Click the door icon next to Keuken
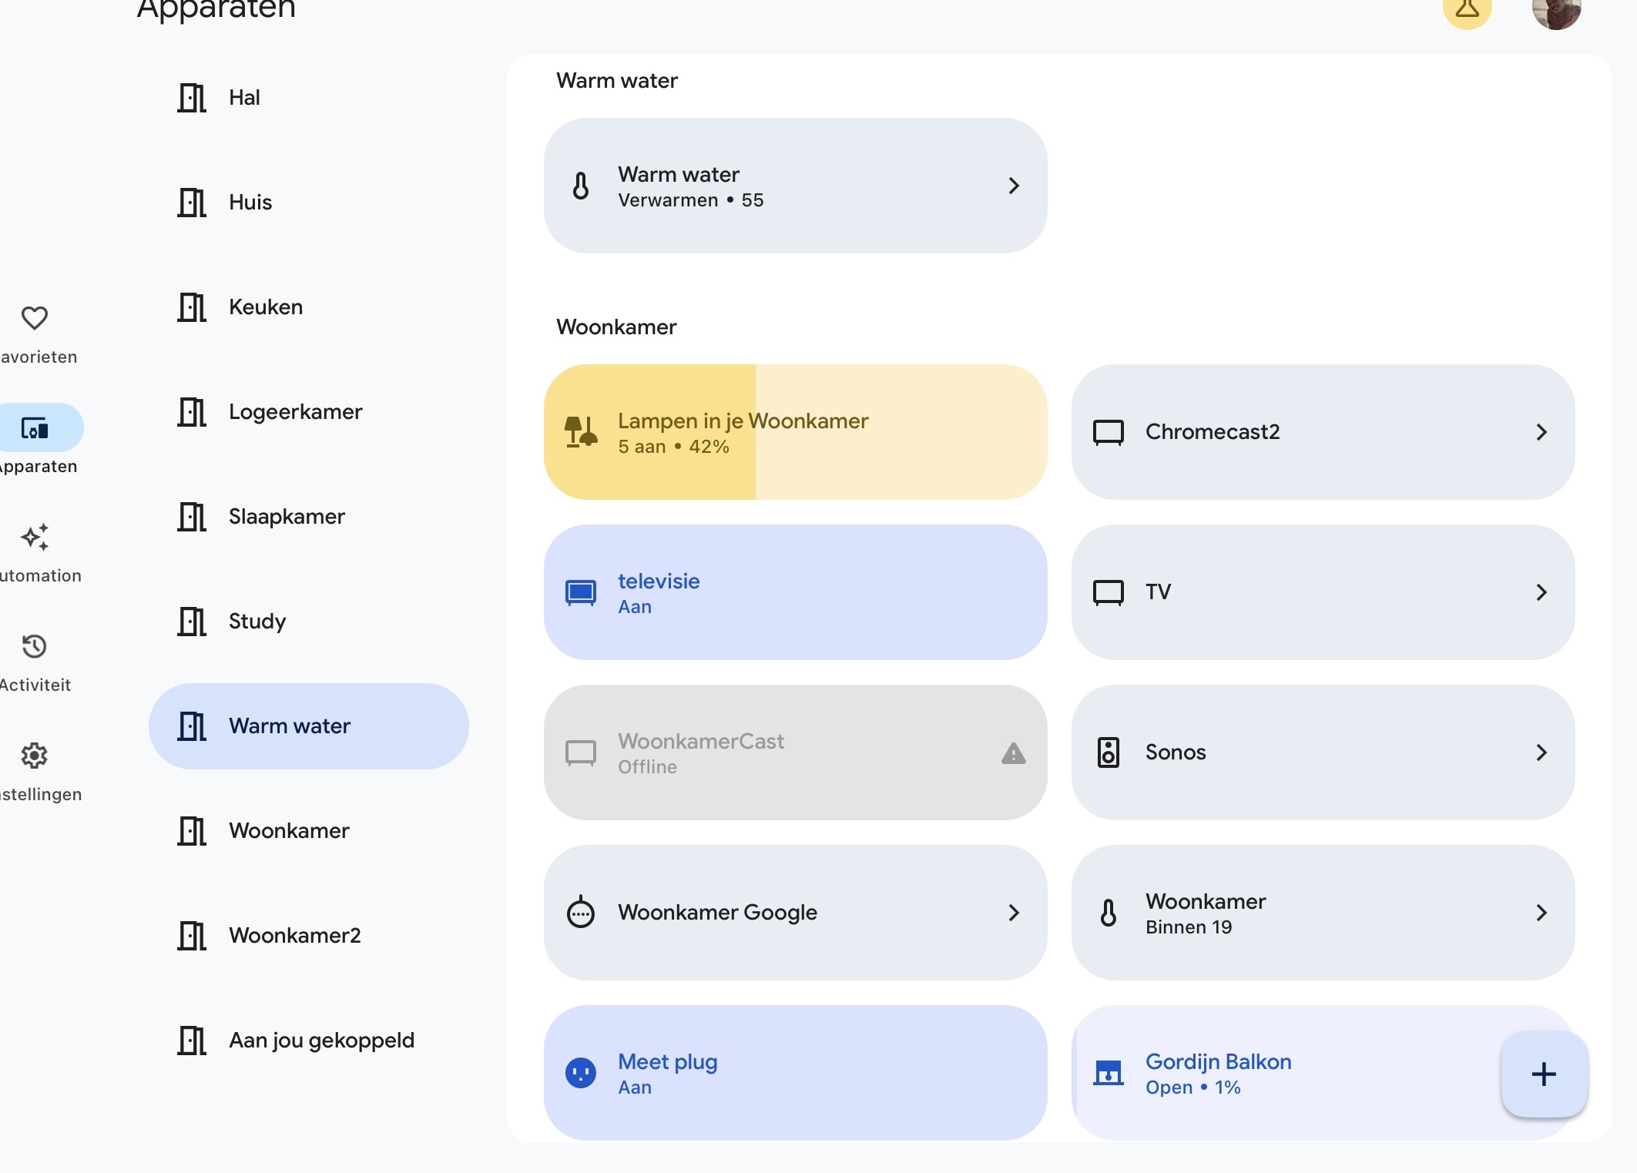 (x=192, y=307)
